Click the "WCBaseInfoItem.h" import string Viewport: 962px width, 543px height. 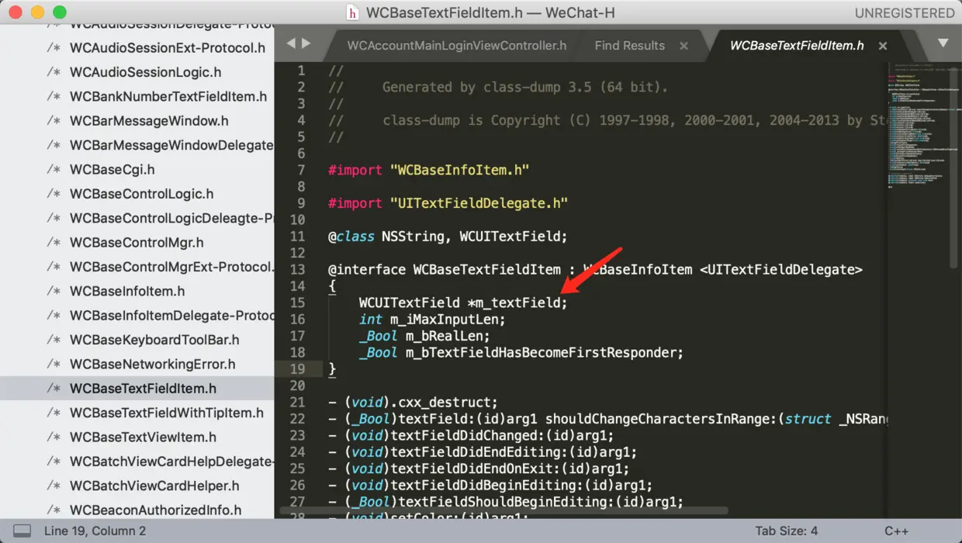(x=459, y=170)
